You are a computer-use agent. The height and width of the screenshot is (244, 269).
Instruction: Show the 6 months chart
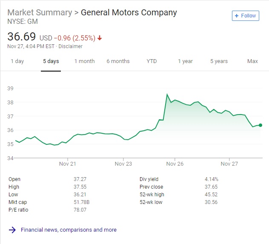click(x=118, y=61)
